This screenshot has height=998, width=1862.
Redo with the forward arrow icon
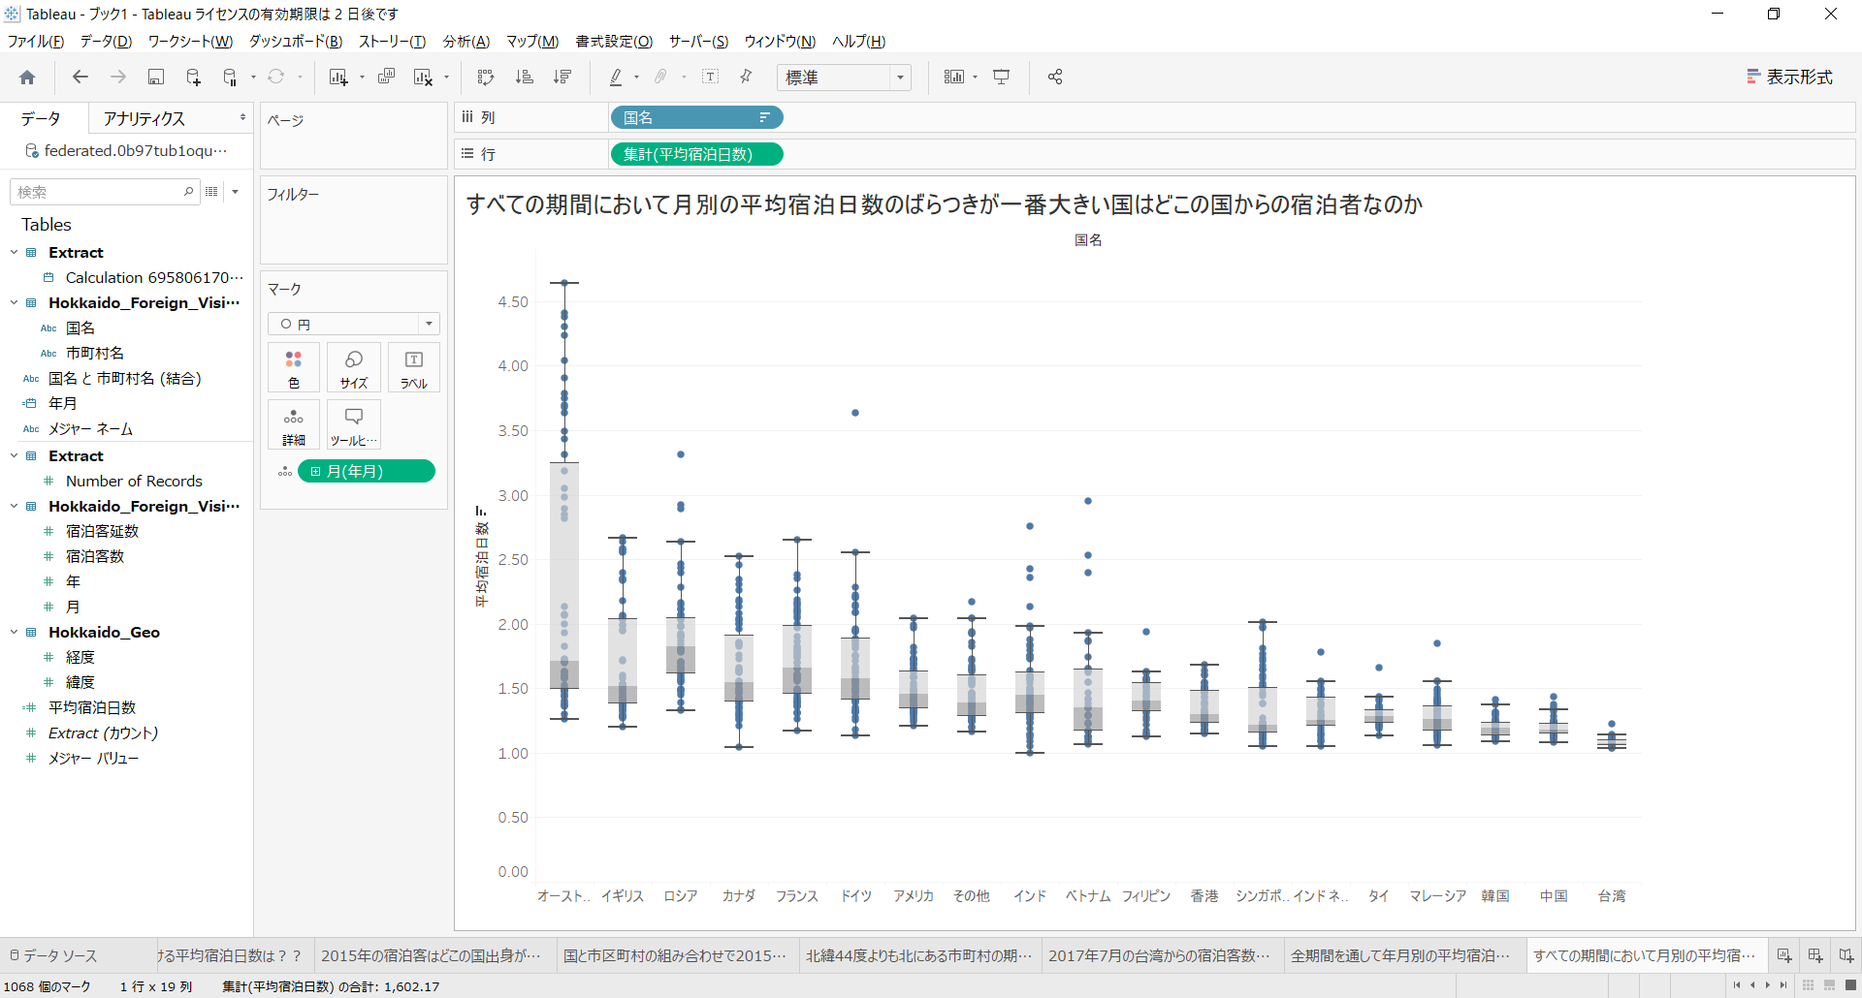(x=118, y=78)
